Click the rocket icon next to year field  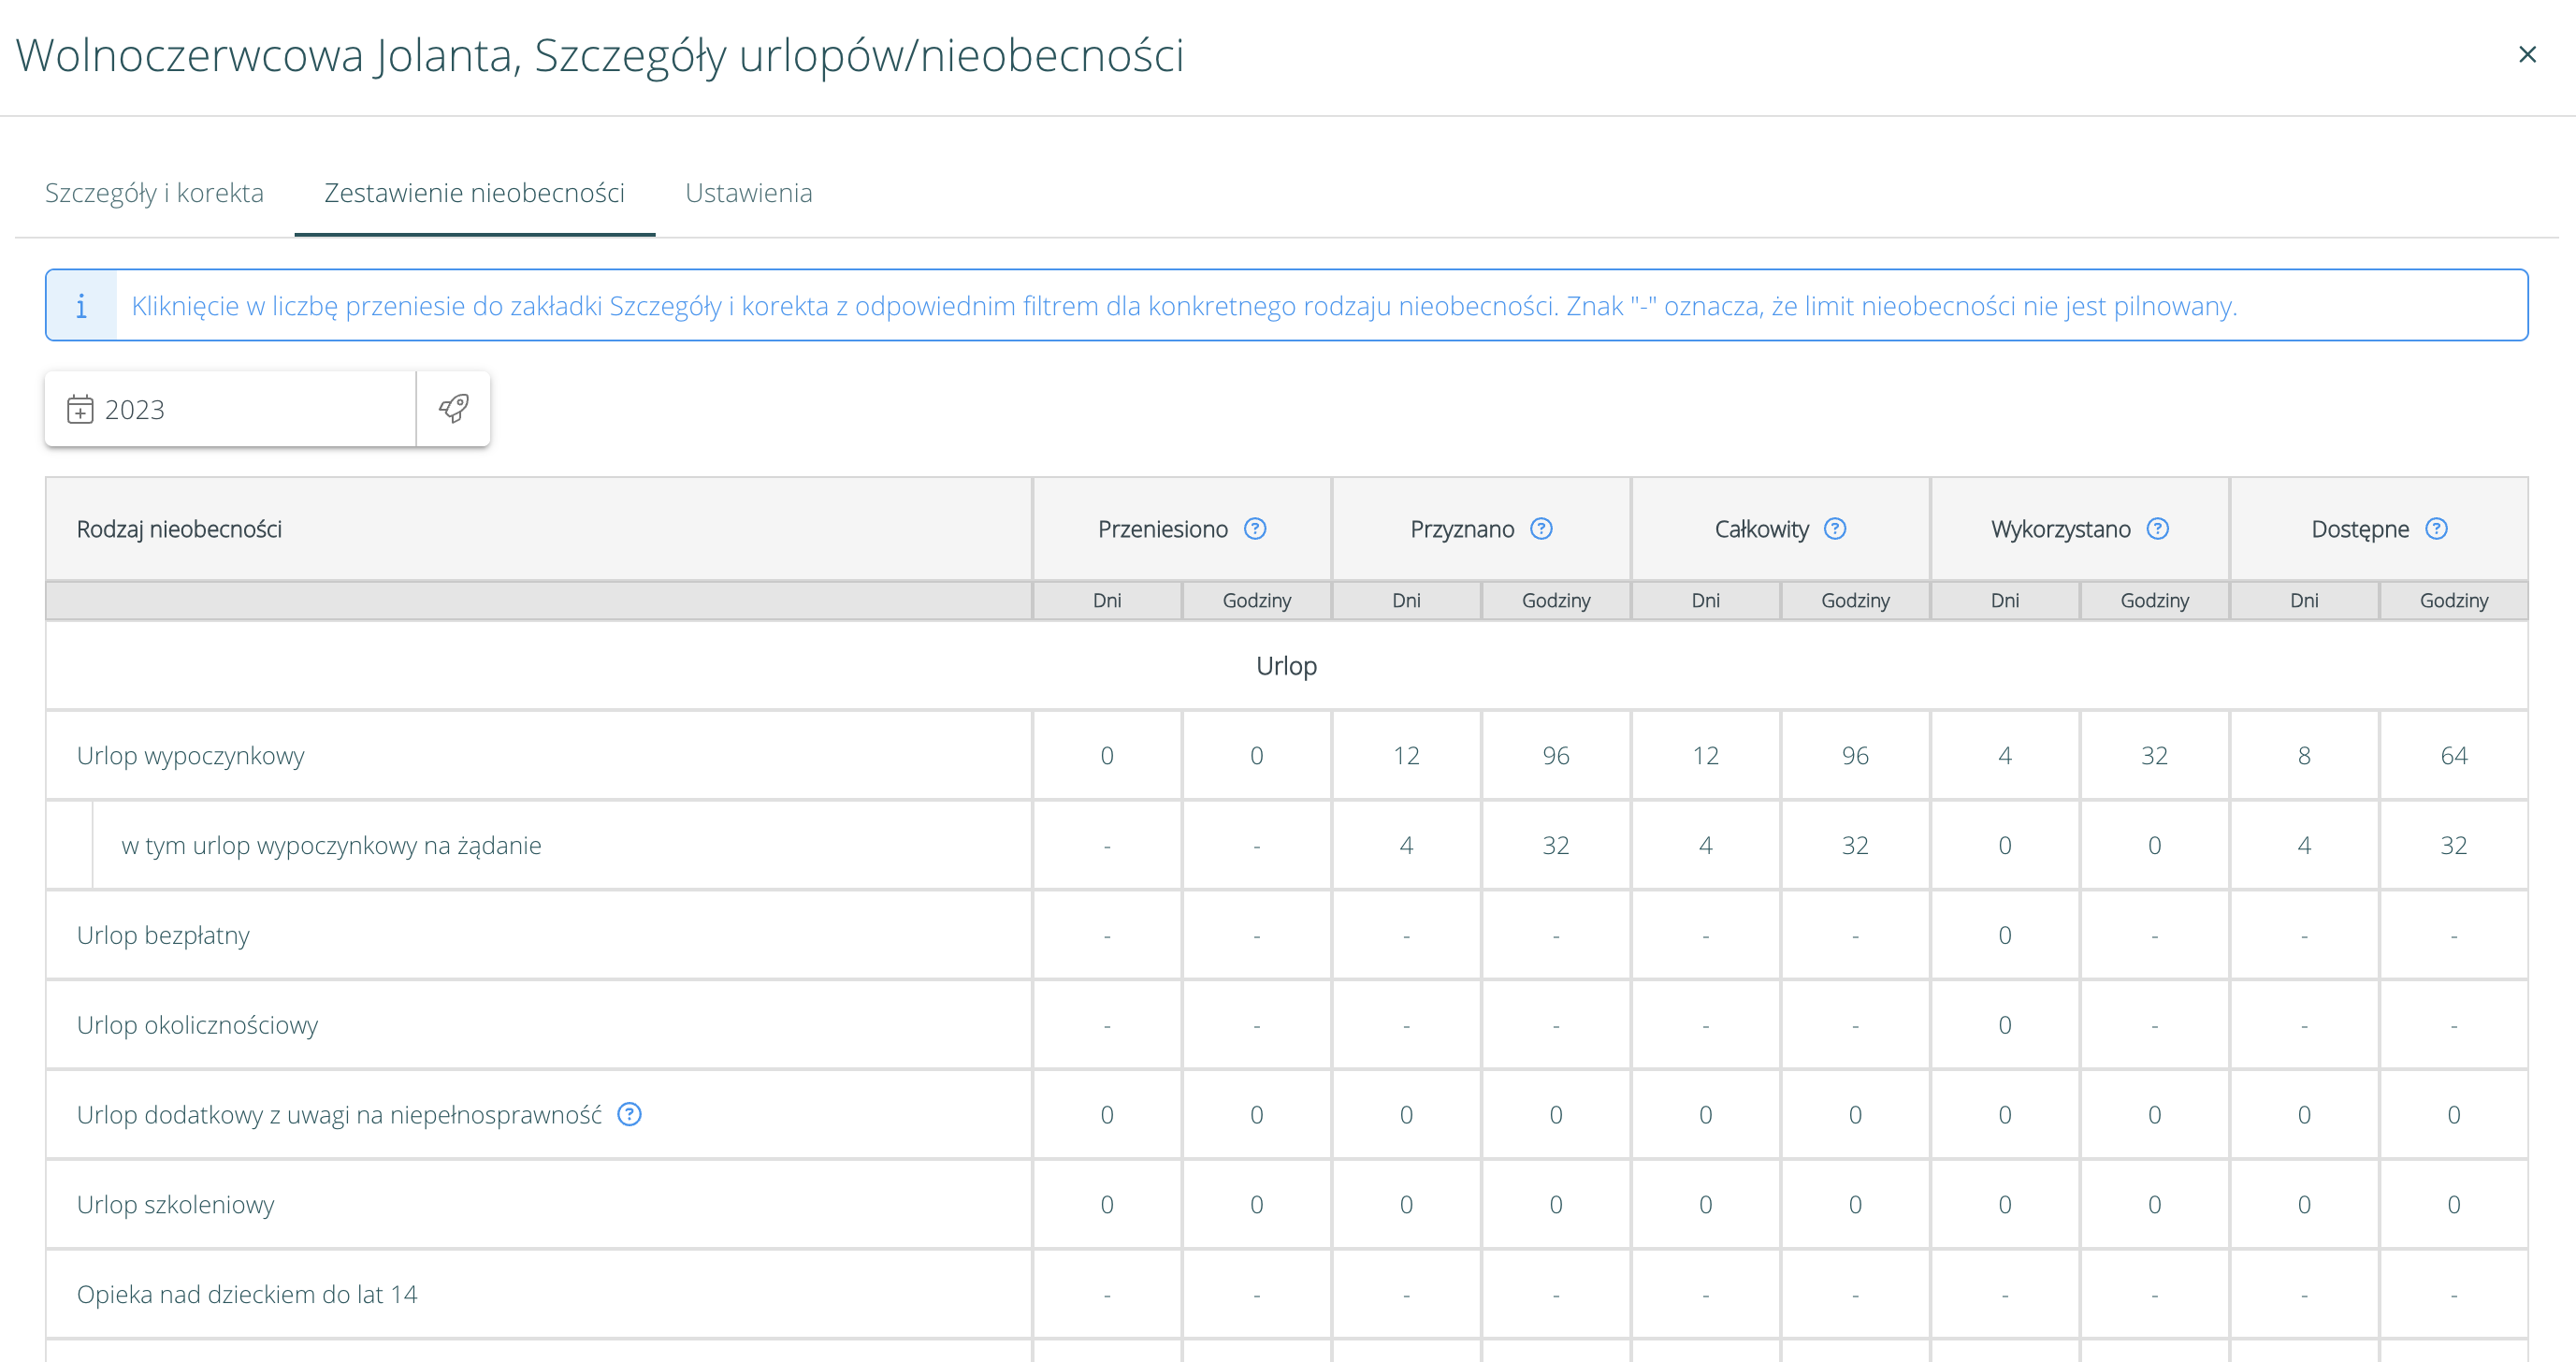[x=453, y=409]
